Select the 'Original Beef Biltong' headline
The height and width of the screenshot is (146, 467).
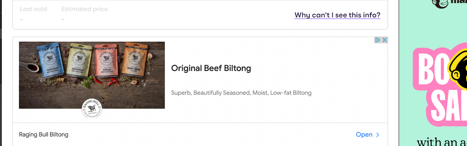(211, 68)
